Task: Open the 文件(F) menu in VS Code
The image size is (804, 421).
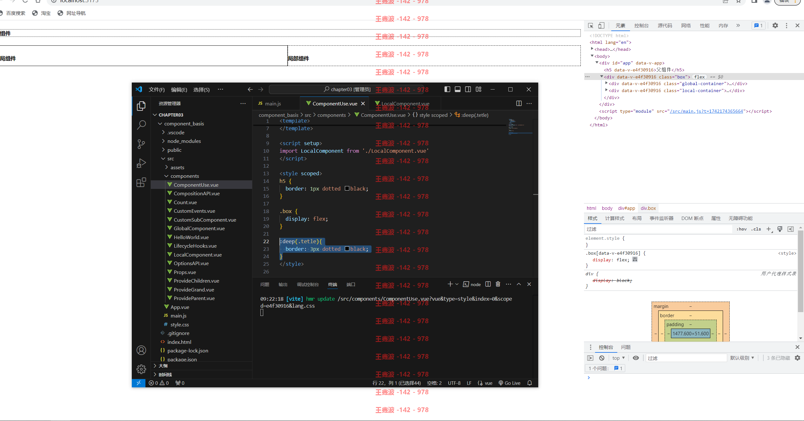Action: click(157, 90)
